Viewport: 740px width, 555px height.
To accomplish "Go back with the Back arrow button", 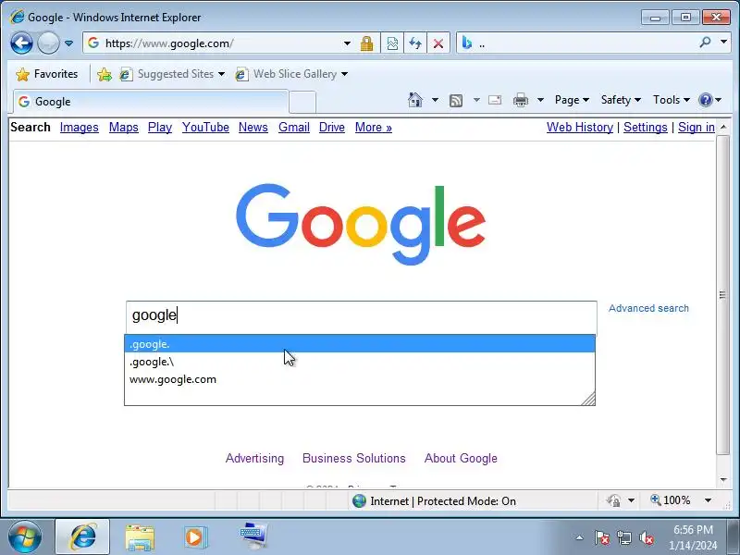I will click(x=21, y=43).
